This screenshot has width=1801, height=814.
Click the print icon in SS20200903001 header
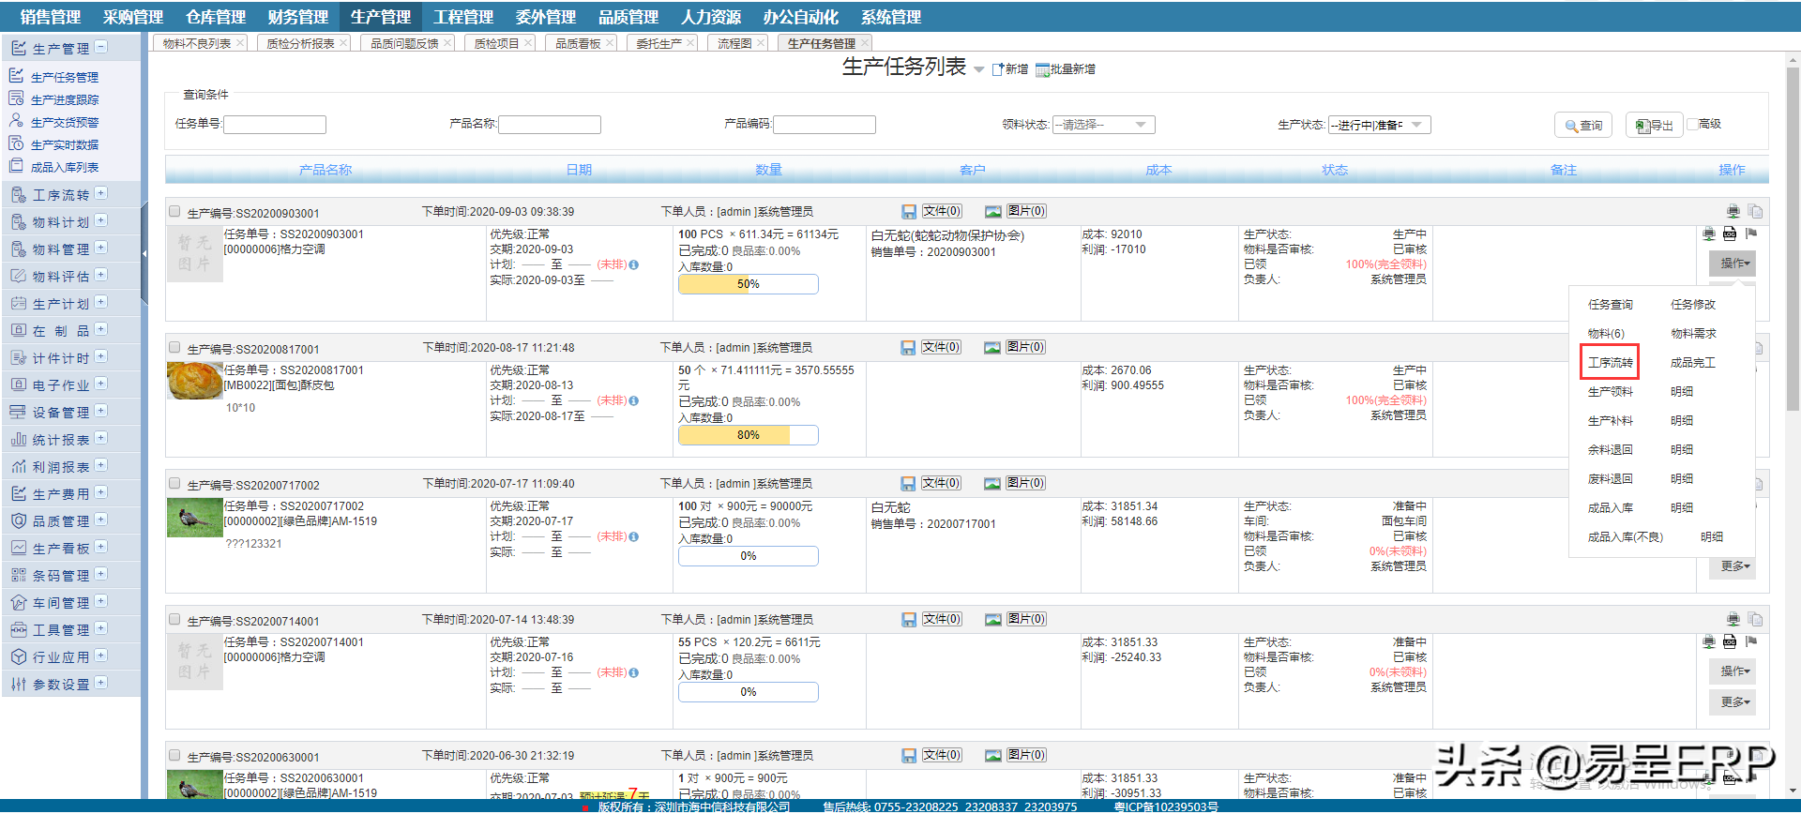click(x=1733, y=212)
